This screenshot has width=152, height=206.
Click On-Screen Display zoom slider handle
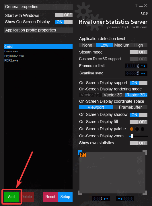tap(132, 136)
